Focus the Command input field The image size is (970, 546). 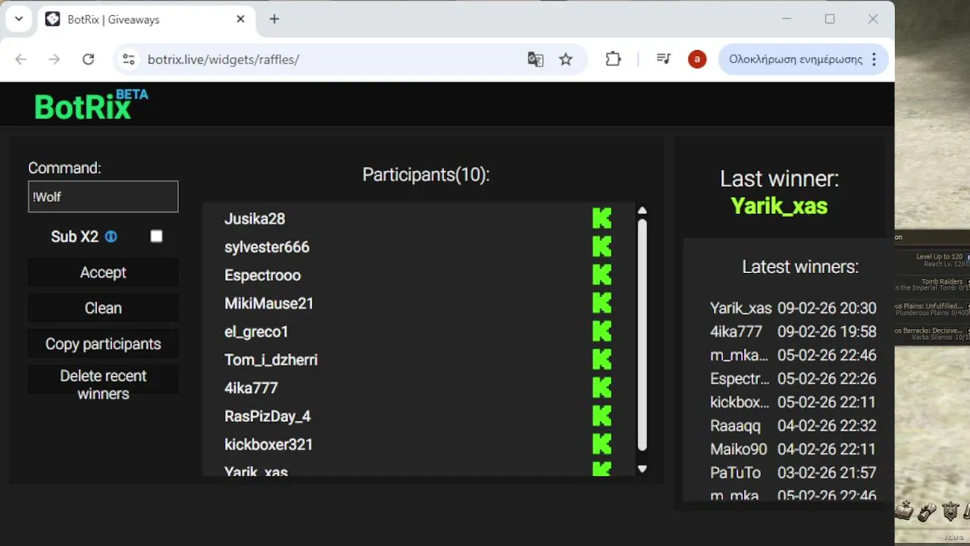(103, 196)
